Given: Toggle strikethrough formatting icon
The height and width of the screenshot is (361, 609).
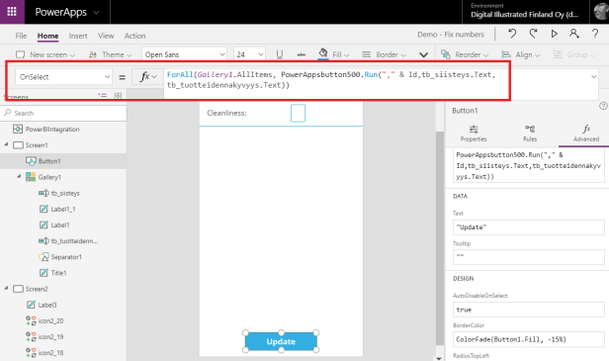Looking at the screenshot, I should coord(301,54).
